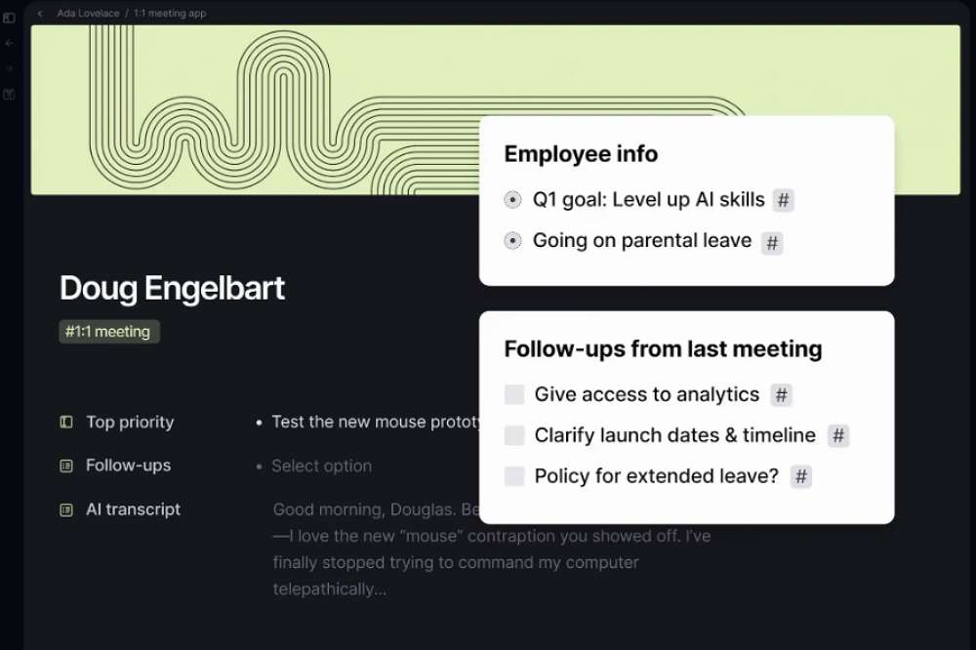The width and height of the screenshot is (976, 650).
Task: Click the sidebar panel toggle icon
Action: tap(9, 18)
